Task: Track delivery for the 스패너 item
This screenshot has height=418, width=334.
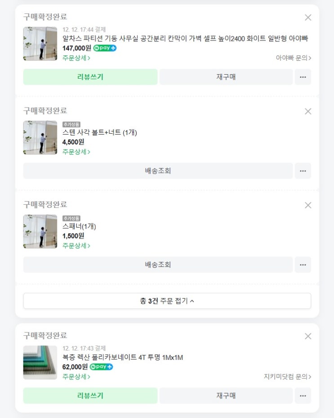Action: (x=158, y=265)
